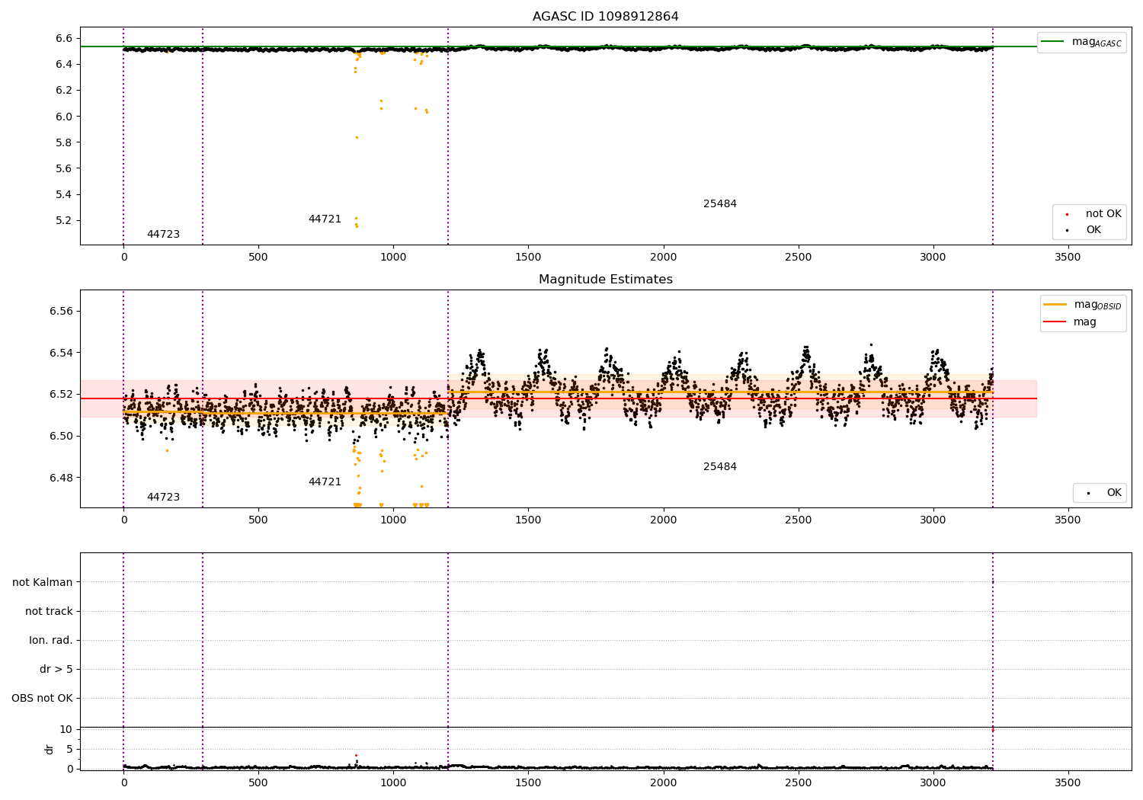
Task: Select the 'not OK' legend entry in top plot
Action: pos(1093,214)
